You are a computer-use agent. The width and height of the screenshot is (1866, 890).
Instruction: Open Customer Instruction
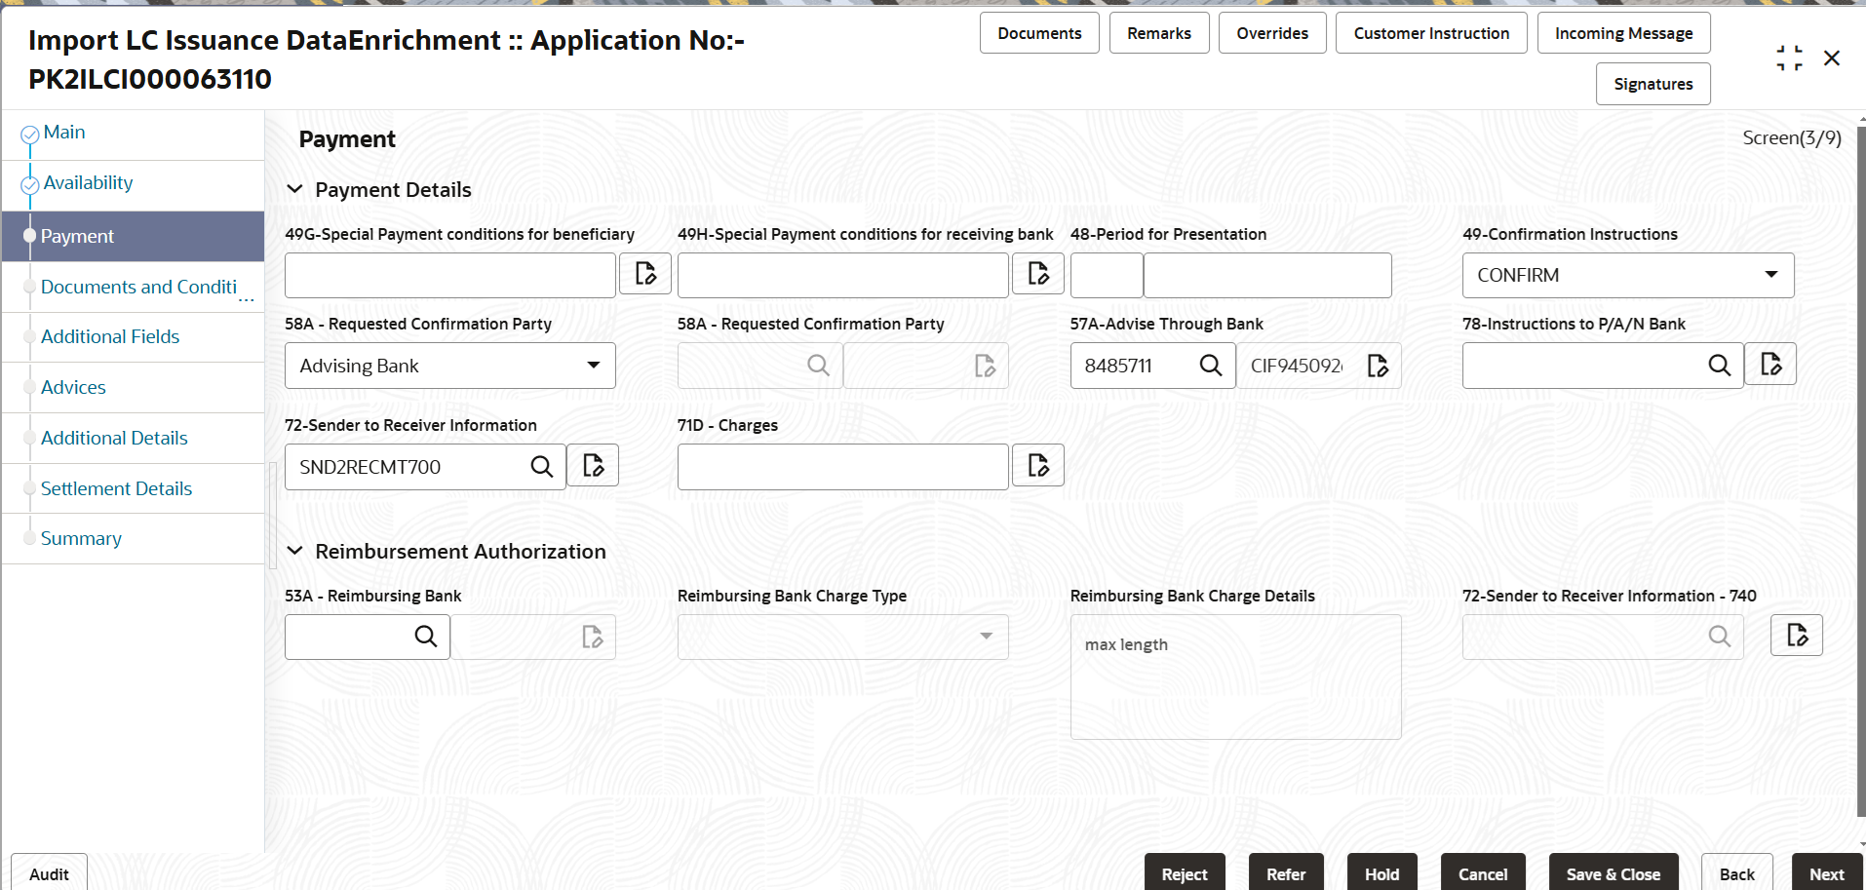[1431, 33]
